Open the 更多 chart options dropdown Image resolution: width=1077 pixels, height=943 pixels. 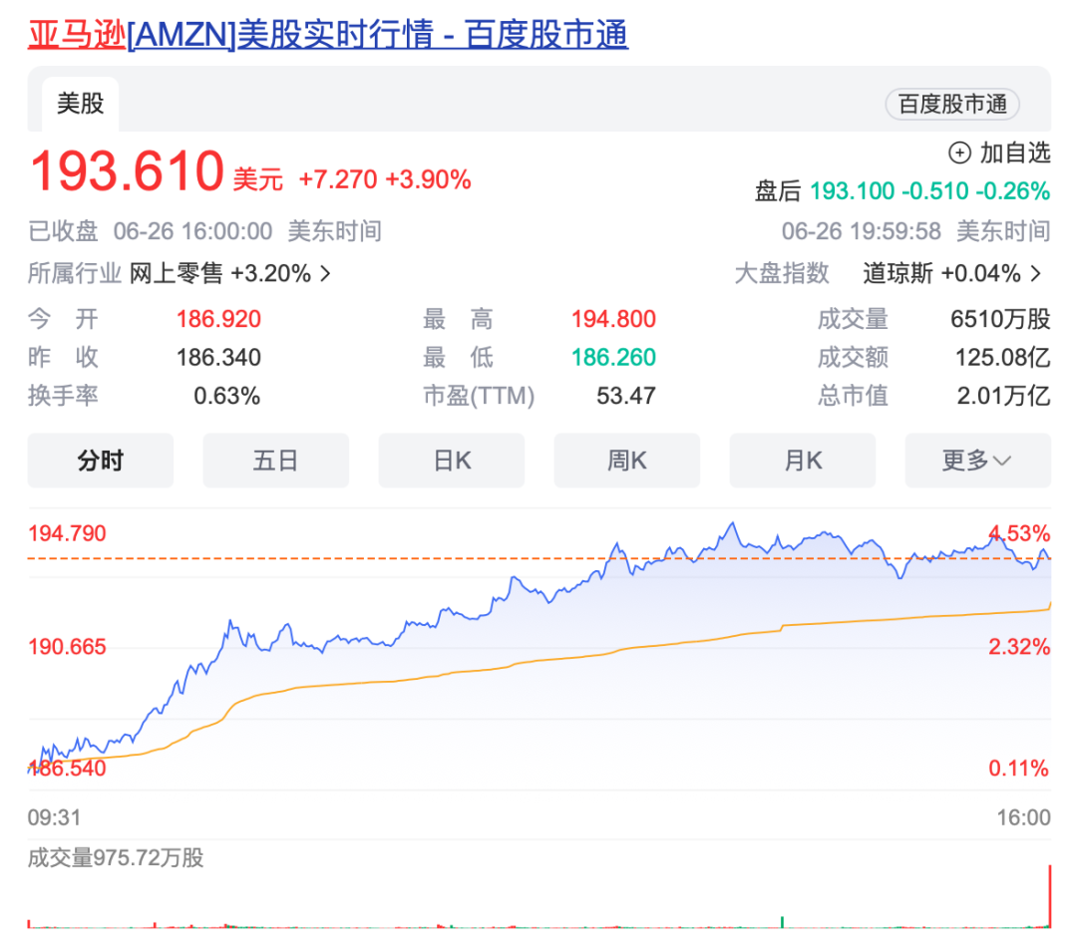point(977,461)
